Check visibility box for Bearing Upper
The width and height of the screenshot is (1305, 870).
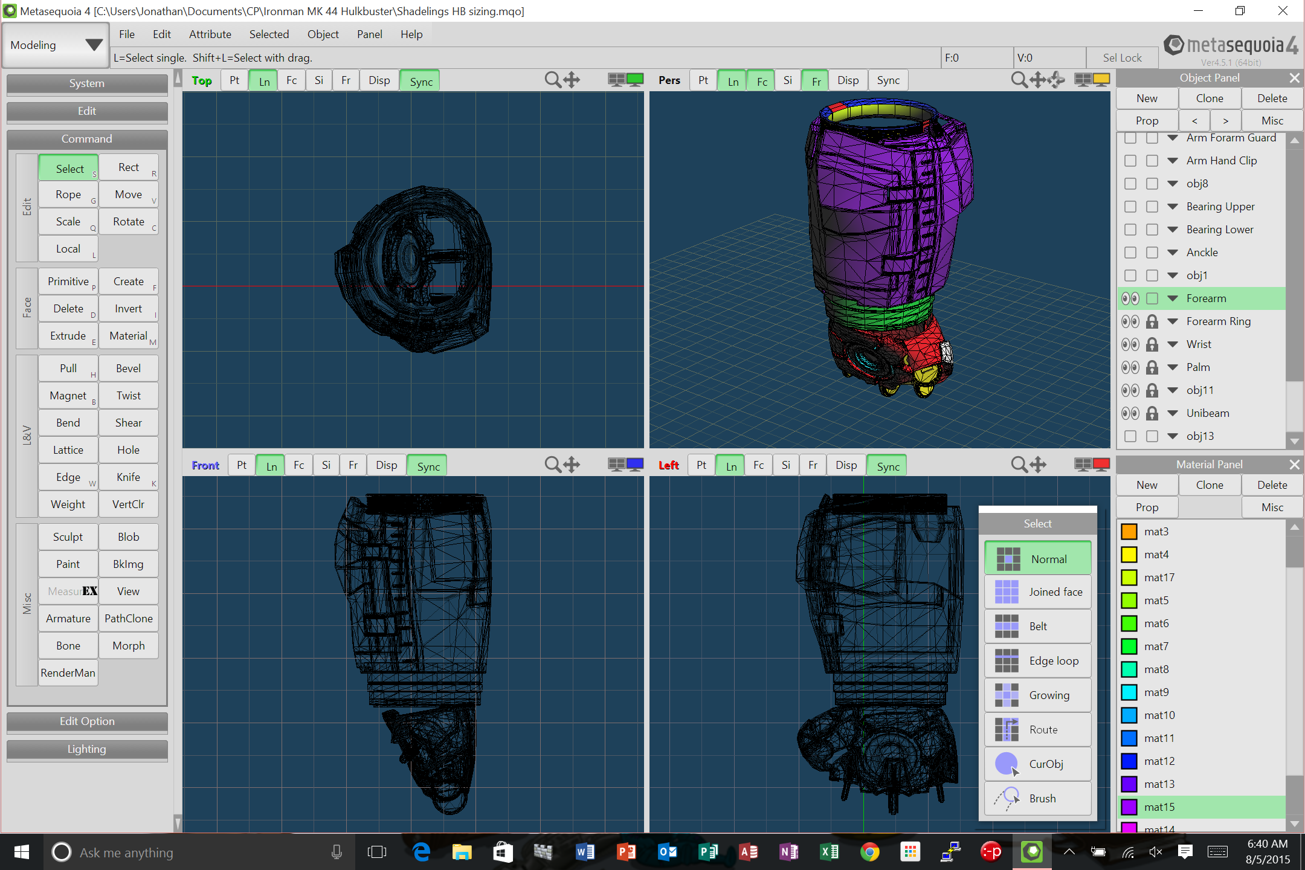[x=1130, y=207]
